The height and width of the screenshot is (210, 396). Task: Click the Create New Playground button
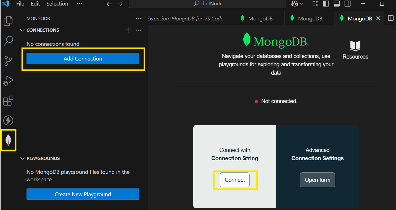pos(83,194)
